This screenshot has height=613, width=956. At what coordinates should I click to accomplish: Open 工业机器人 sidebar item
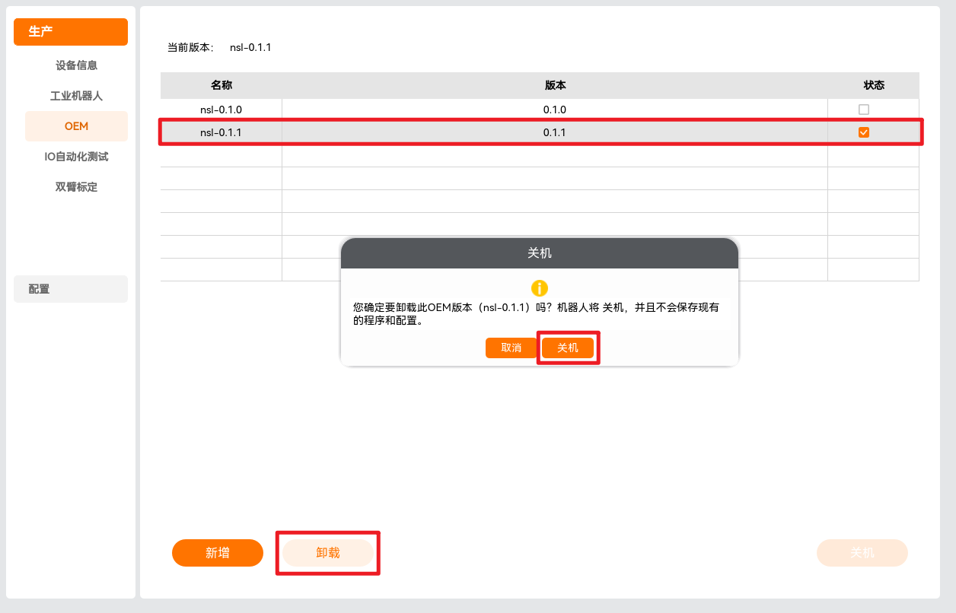[76, 96]
